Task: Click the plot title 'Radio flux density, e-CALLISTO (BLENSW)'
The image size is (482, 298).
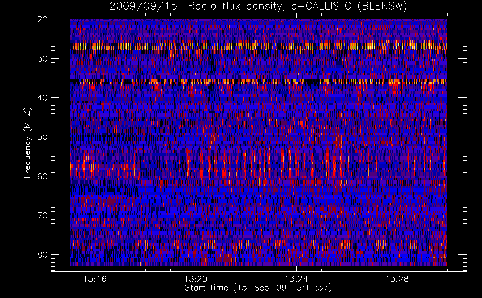Action: click(297, 6)
